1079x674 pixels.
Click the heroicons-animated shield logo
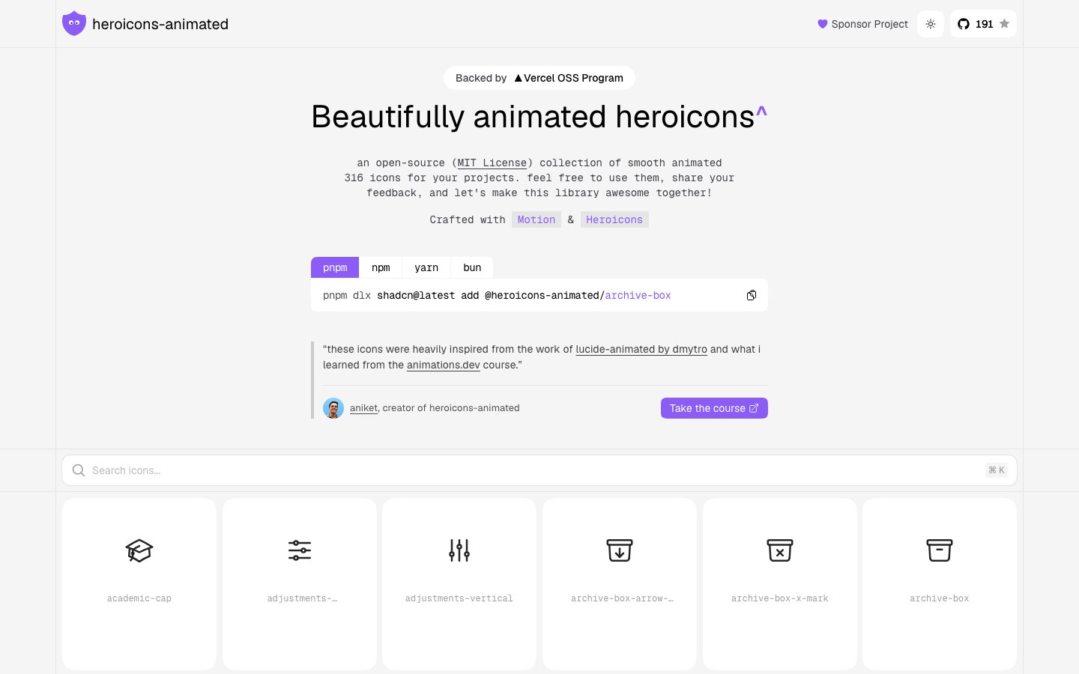pos(74,23)
